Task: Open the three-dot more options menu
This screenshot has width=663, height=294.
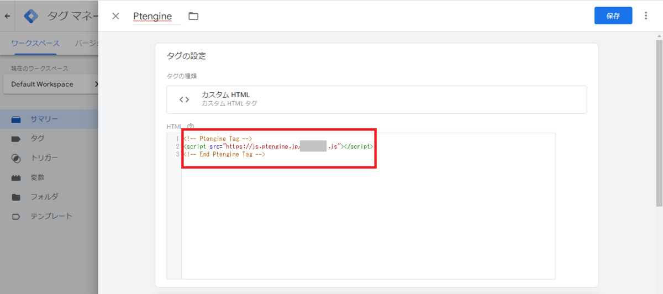Action: point(646,15)
